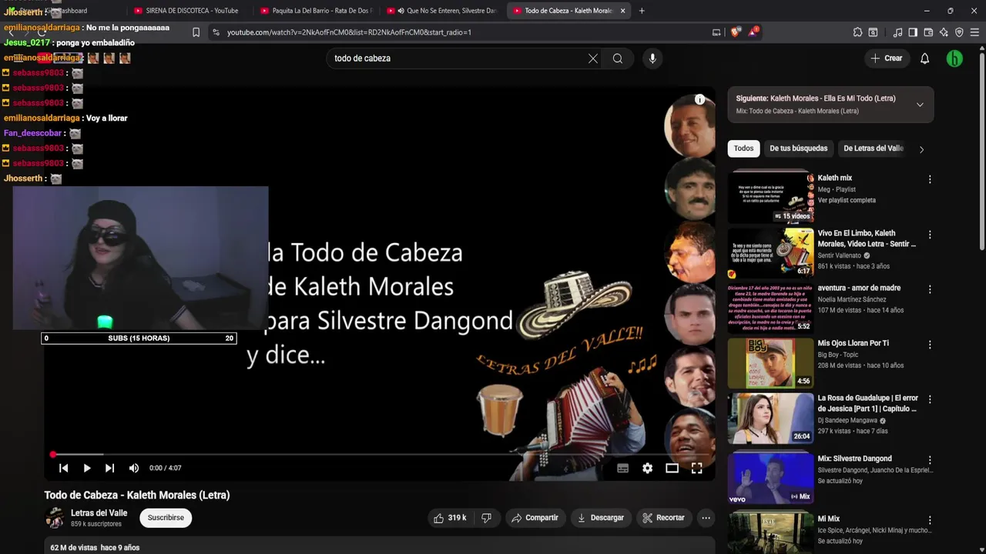Click the Recortar clip button

(x=663, y=518)
